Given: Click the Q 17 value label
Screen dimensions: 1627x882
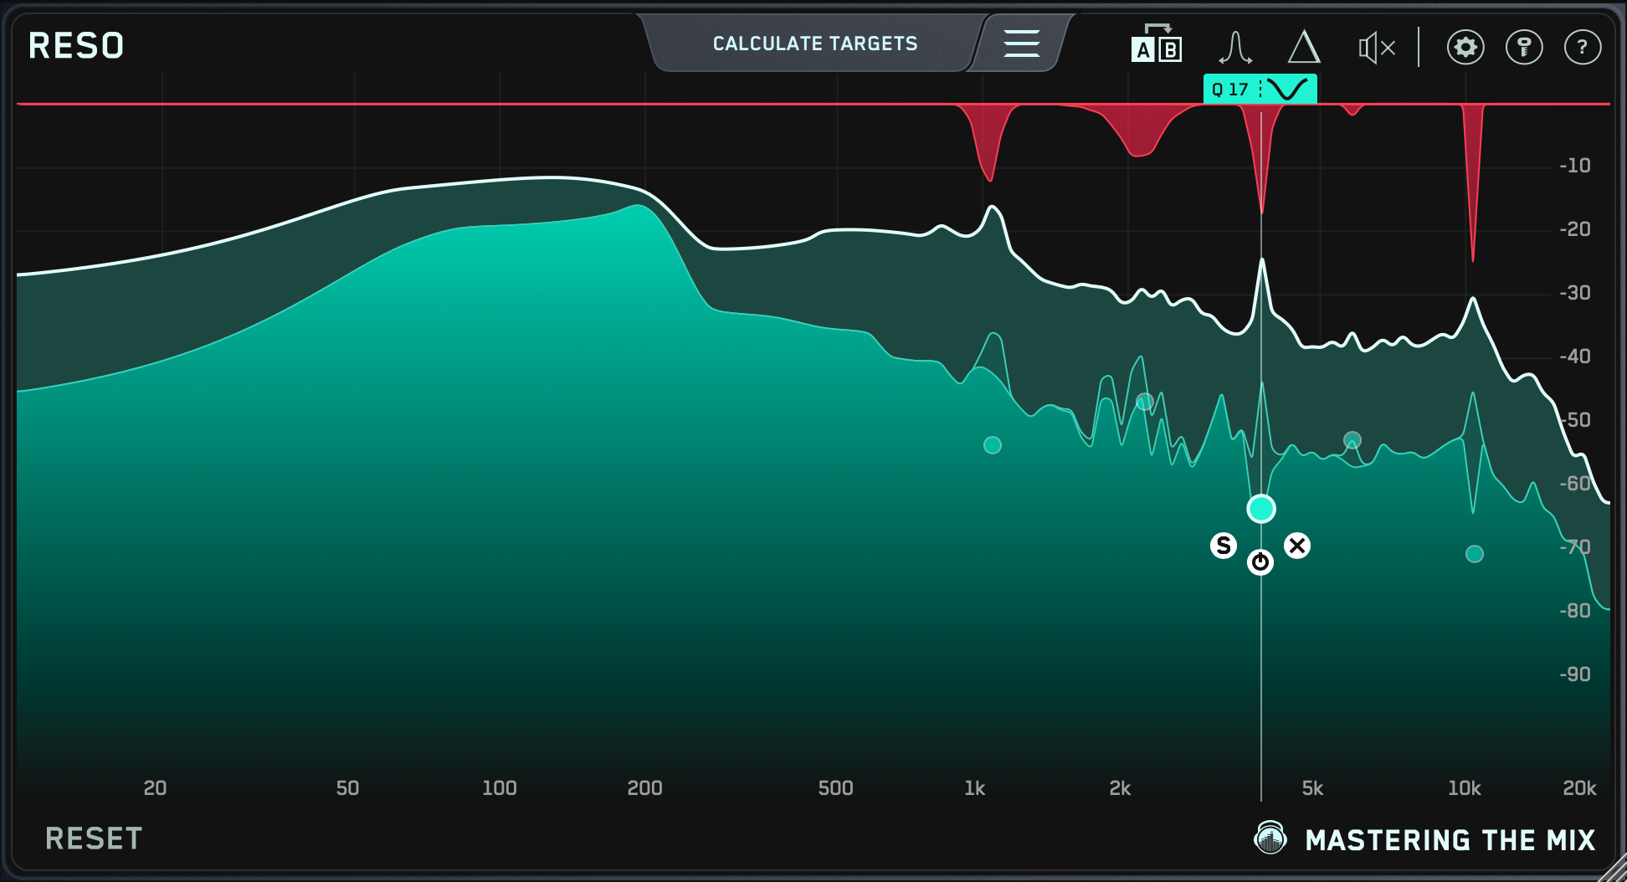Looking at the screenshot, I should (x=1229, y=90).
